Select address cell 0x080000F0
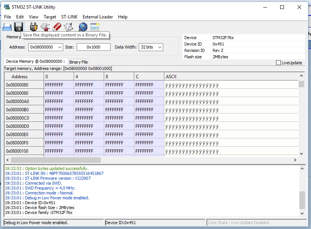311x229 pixels. [24, 143]
